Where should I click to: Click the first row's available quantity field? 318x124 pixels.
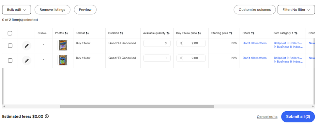[157, 43]
